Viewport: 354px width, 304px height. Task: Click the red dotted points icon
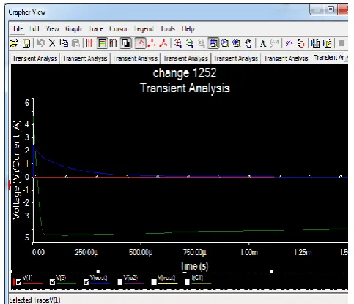tap(152, 43)
